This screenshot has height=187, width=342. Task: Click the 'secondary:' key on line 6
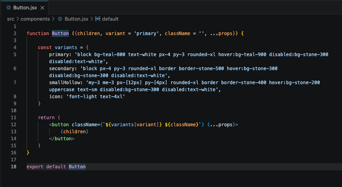[63, 69]
